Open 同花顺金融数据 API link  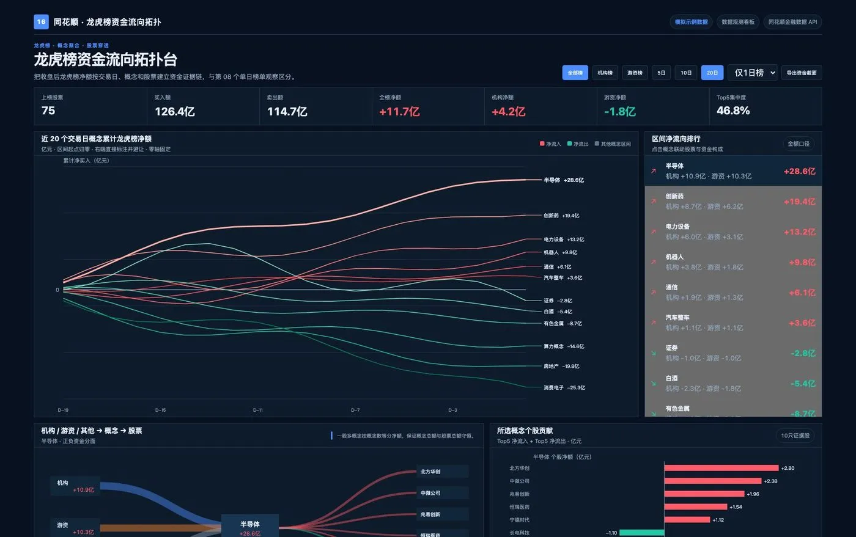[x=792, y=22]
